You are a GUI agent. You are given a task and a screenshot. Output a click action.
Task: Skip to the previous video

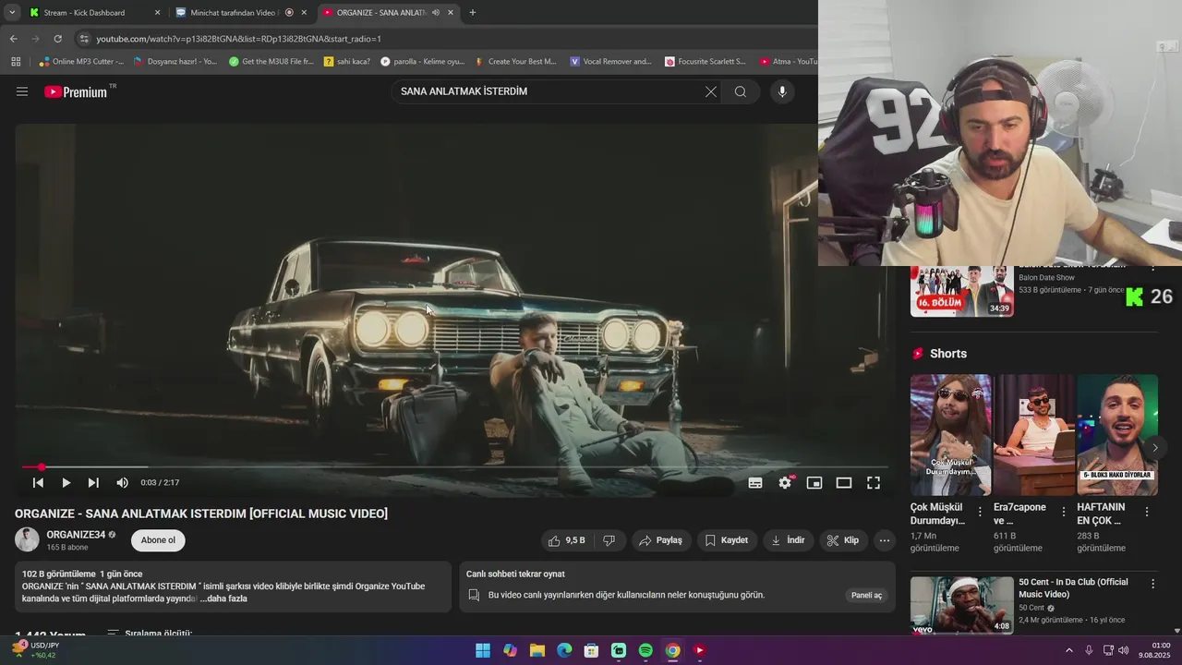[38, 483]
